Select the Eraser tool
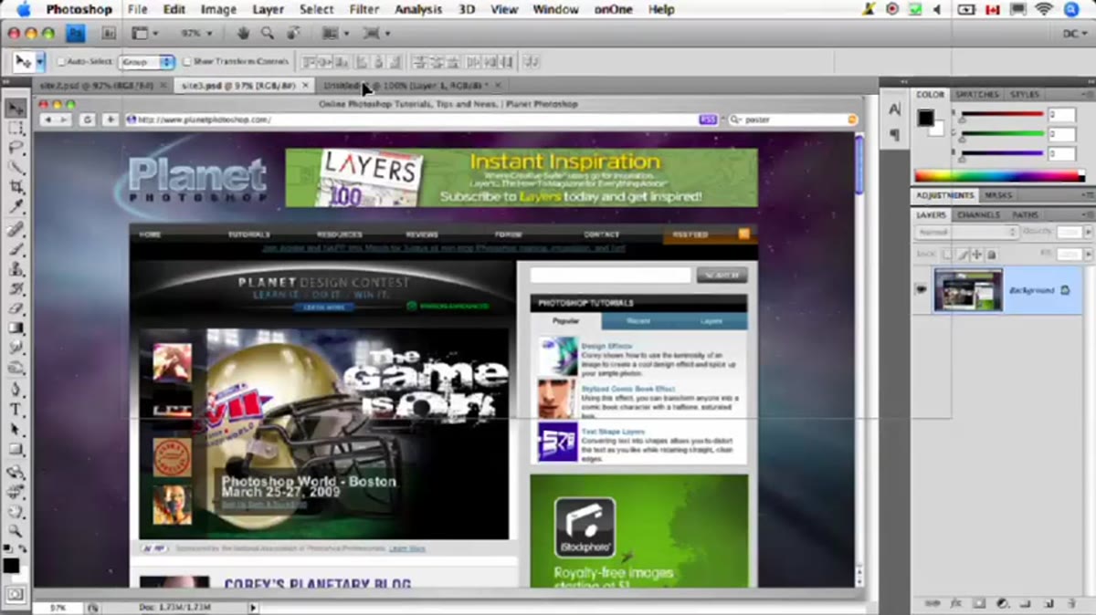The image size is (1096, 615). [16, 309]
